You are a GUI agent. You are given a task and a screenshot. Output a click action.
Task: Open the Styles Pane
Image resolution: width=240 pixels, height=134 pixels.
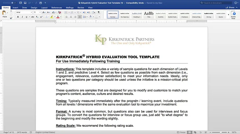point(233,15)
